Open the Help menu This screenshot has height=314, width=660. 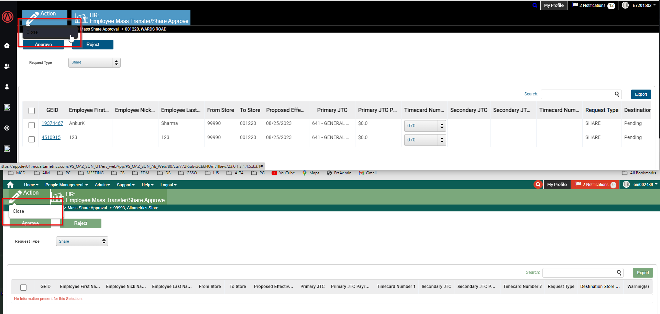[147, 185]
